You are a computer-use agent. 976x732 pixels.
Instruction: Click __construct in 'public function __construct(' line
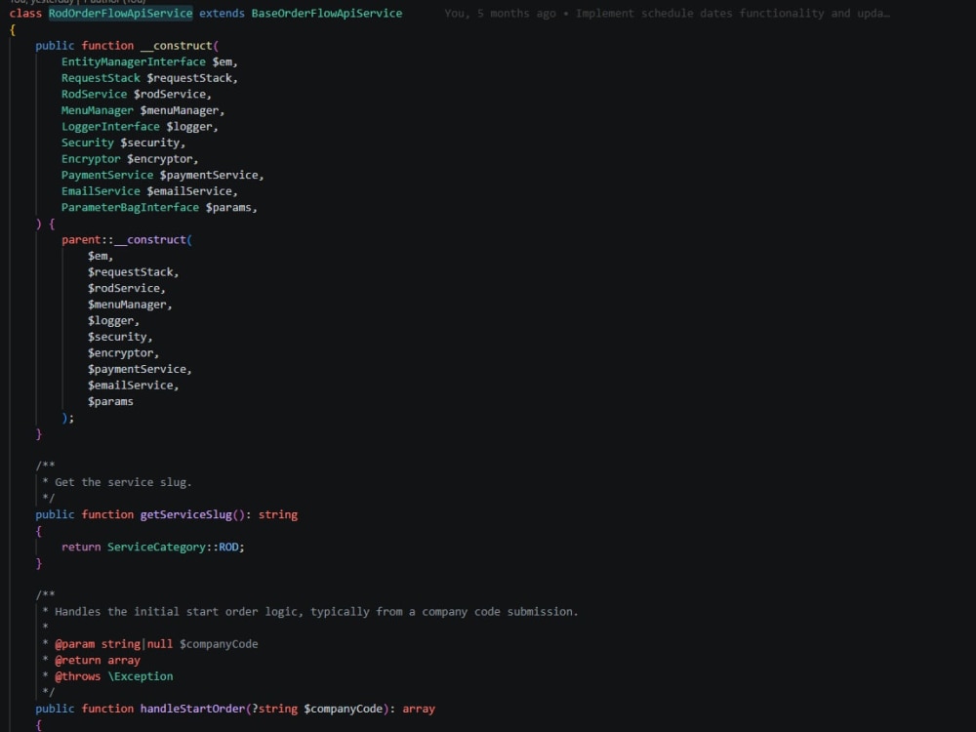click(176, 46)
